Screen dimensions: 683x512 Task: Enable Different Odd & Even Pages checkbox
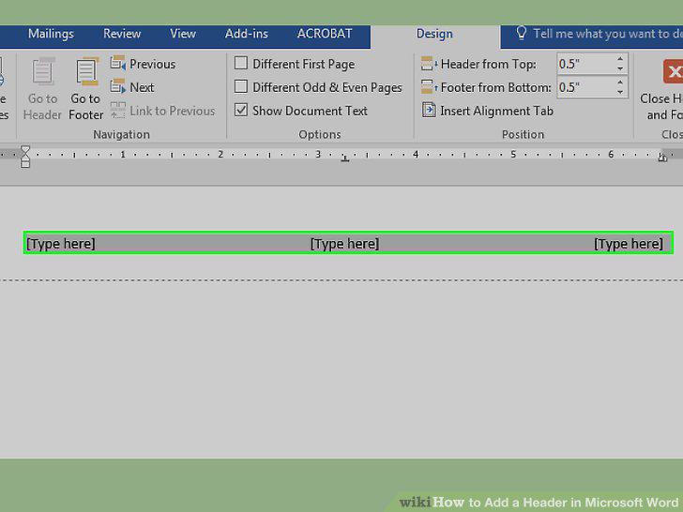tap(241, 86)
